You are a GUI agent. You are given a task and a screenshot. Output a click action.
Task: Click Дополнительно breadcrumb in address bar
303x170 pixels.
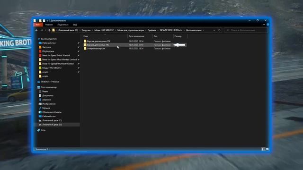click(x=194, y=30)
